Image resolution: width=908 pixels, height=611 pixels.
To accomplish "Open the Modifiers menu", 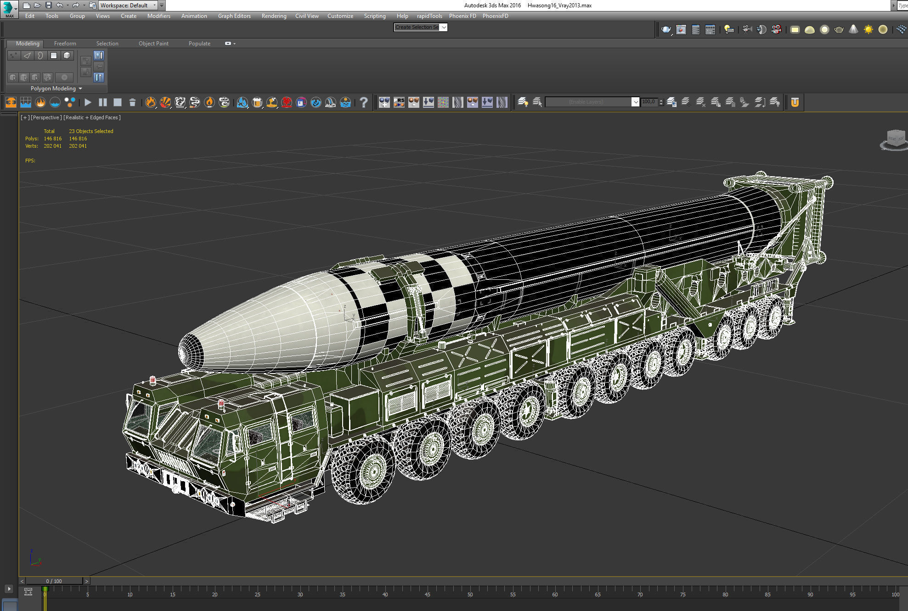I will [158, 16].
